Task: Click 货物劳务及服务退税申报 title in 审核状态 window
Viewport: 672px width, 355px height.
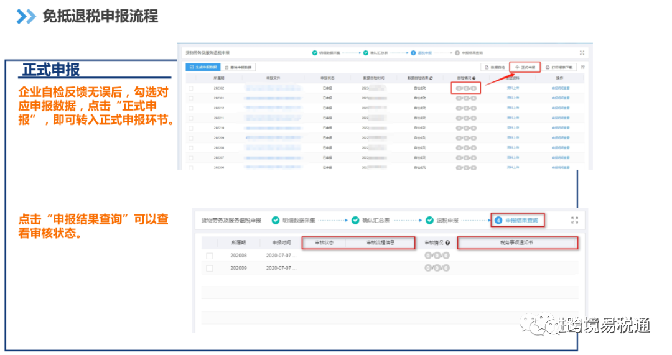Action: pyautogui.click(x=231, y=220)
